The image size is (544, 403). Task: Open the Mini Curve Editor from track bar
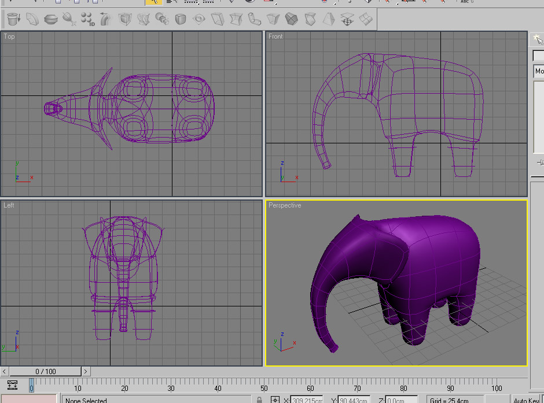[x=13, y=385]
